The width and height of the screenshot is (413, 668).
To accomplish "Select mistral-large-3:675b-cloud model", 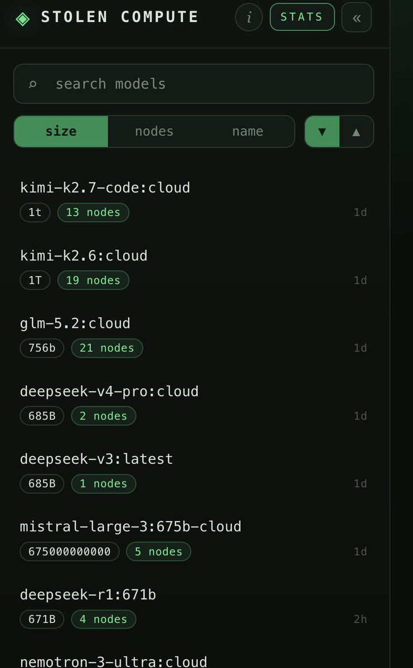I will tap(130, 527).
